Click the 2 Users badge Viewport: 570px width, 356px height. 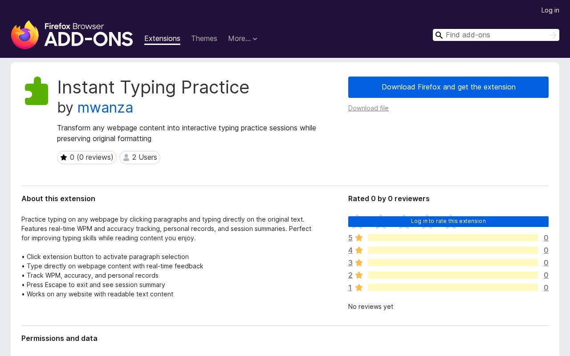(140, 158)
